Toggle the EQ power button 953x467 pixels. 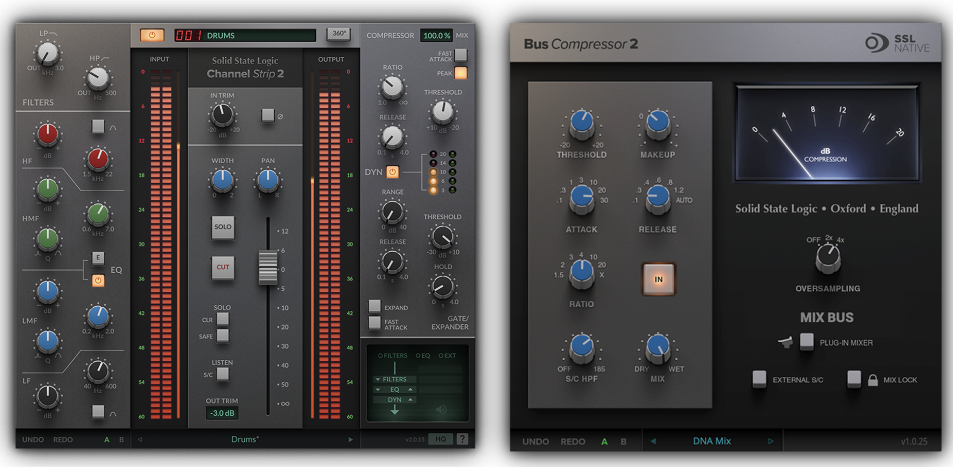(98, 280)
